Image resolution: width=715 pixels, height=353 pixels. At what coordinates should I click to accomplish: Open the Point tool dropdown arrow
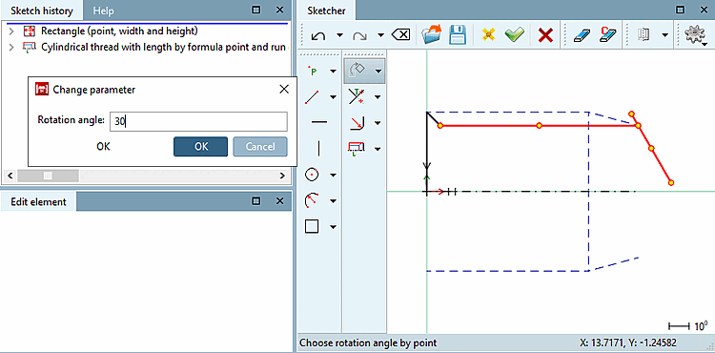click(x=333, y=72)
